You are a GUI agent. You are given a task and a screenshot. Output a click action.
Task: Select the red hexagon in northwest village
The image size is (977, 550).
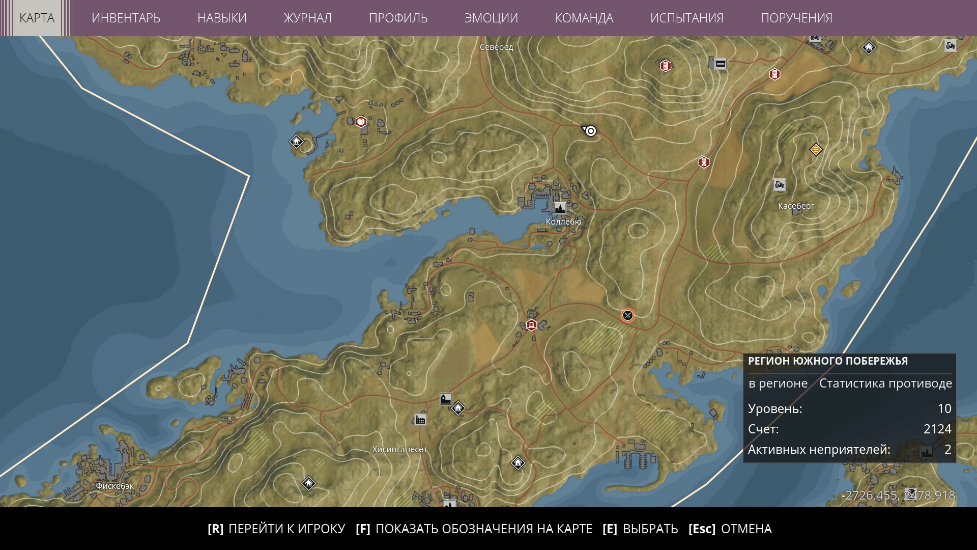(x=361, y=122)
